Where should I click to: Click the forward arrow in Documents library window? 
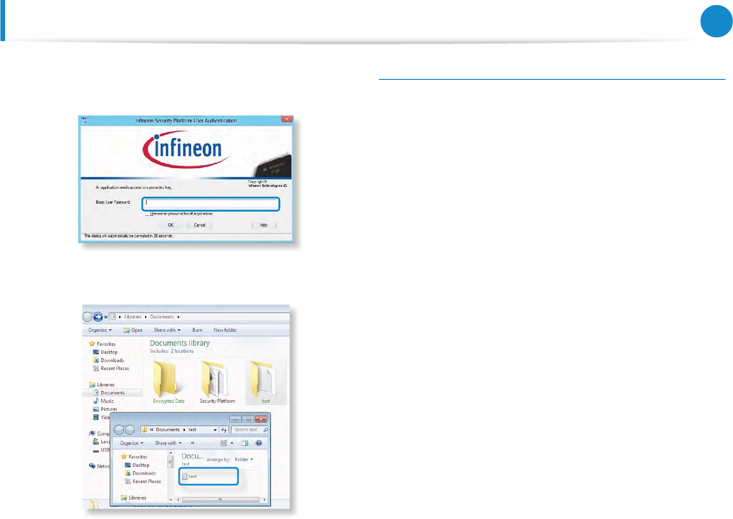pyautogui.click(x=98, y=317)
